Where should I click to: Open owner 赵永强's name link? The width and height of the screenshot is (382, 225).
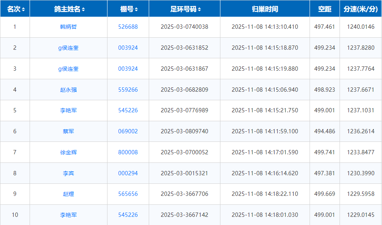[69, 90]
